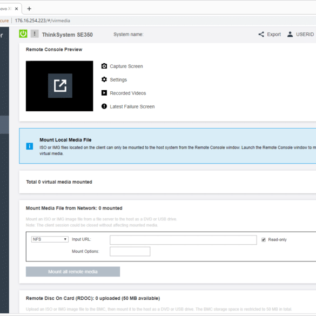Click the green power status icon
The width and height of the screenshot is (316, 316).
tap(23, 33)
